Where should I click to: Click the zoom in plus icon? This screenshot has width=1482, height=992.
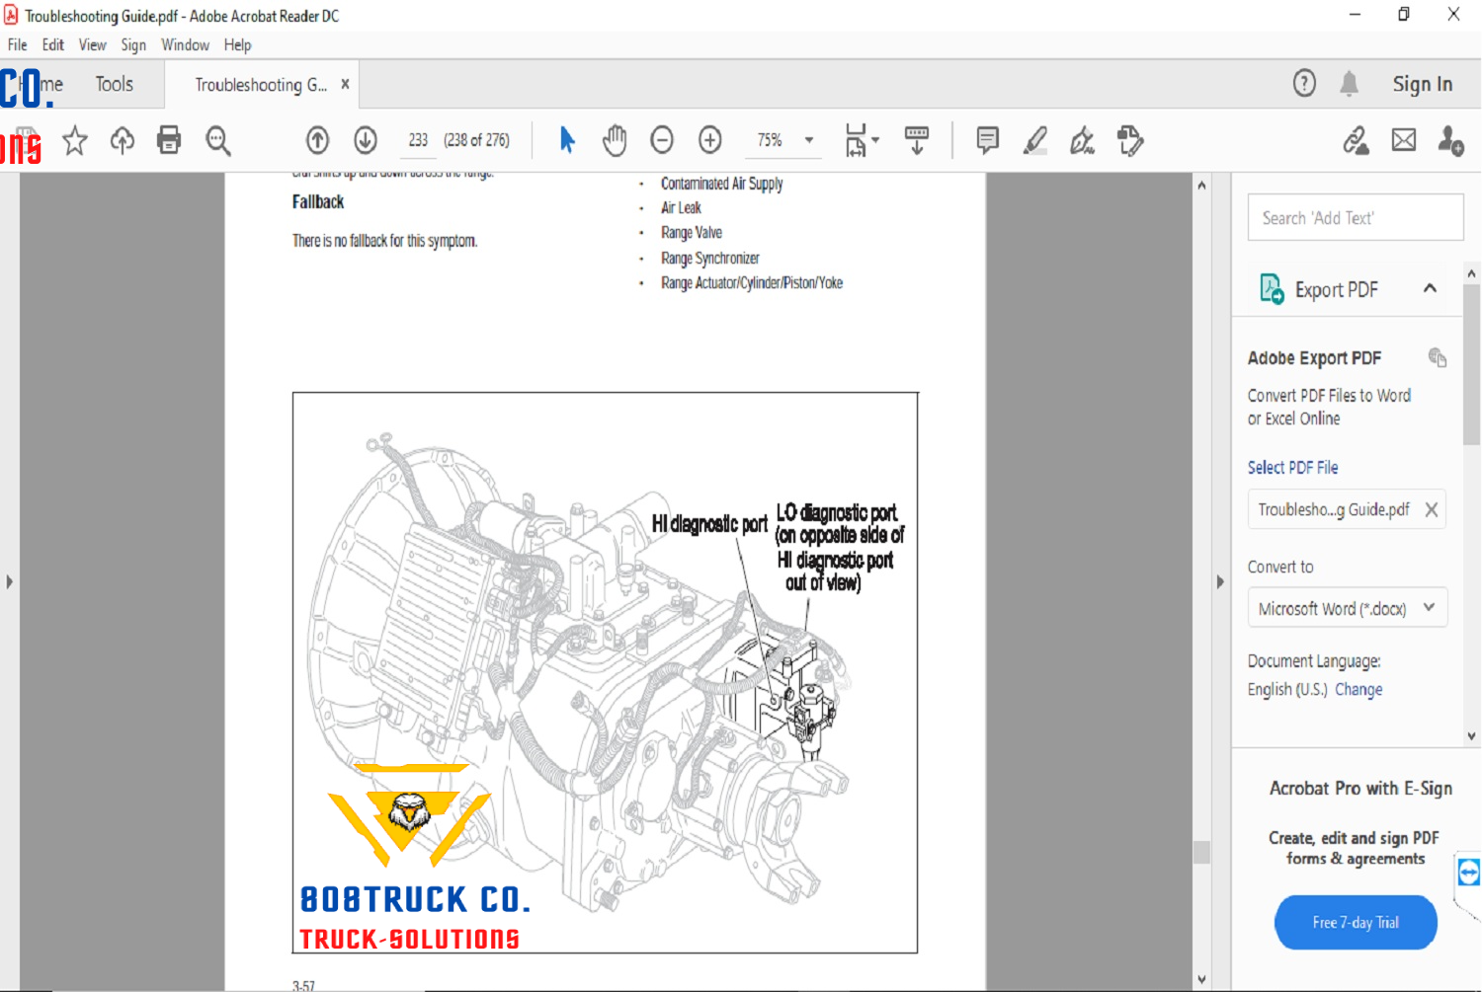click(710, 140)
